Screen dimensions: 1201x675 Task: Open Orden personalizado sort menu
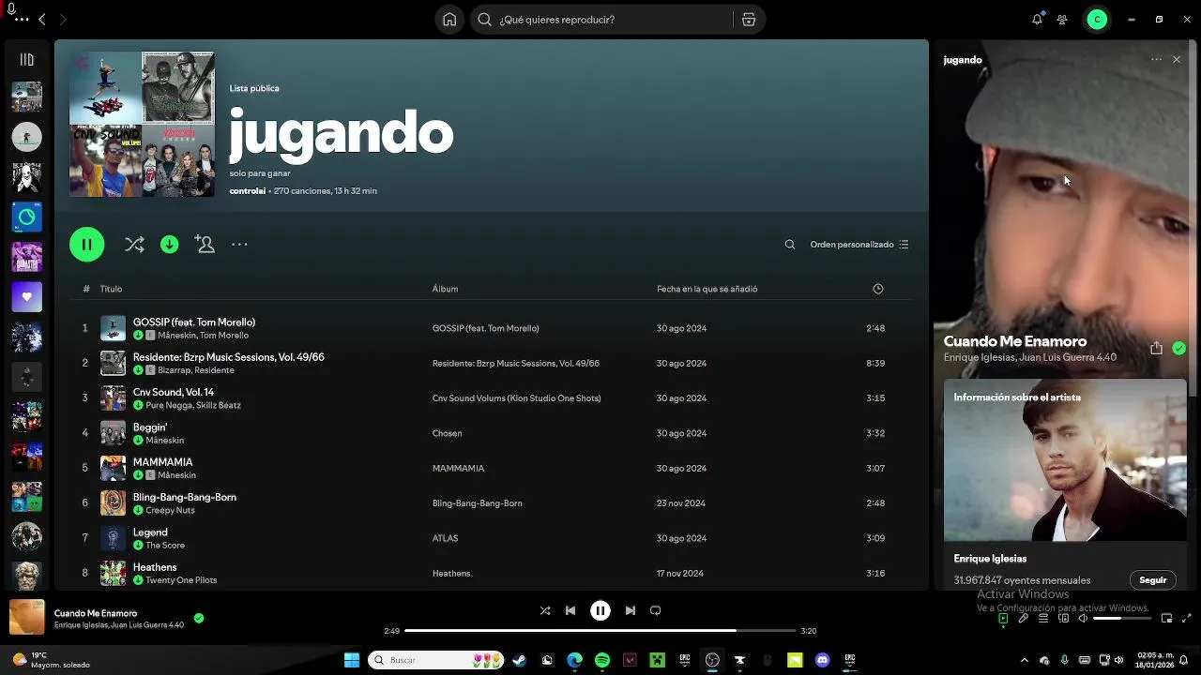(x=859, y=245)
